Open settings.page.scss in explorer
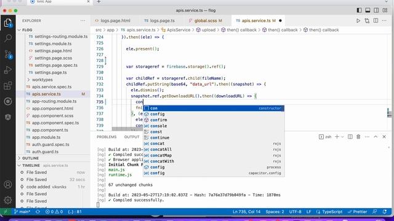Image resolution: width=394 pixels, height=221 pixels. coord(54,58)
